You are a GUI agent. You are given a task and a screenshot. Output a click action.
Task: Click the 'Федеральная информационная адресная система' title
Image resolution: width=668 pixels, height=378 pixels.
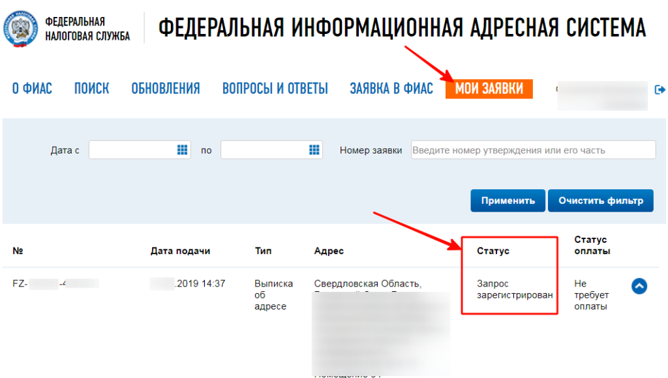pos(402,27)
